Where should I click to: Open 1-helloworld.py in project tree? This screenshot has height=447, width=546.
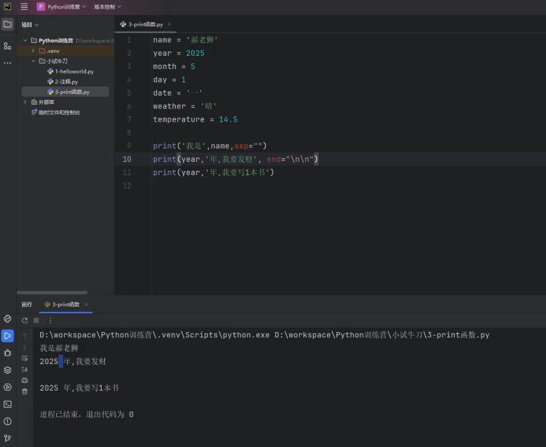click(74, 72)
